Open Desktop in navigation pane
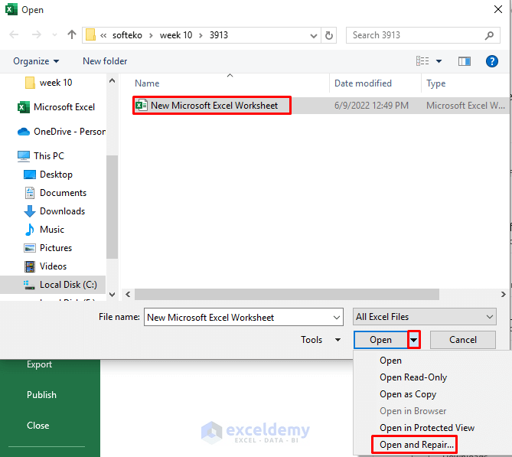Image resolution: width=512 pixels, height=457 pixels. [48, 175]
